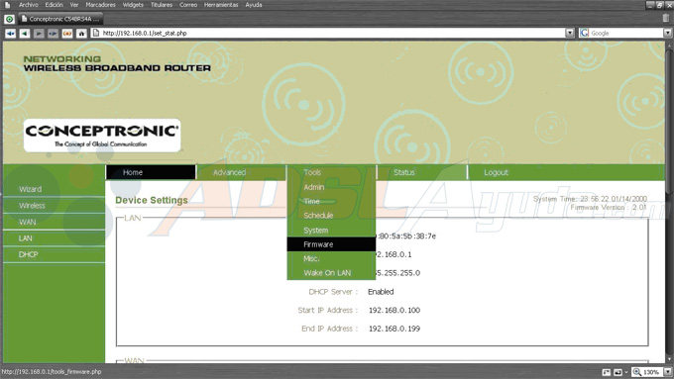Open the closed tabs trash icon
The width and height of the screenshot is (674, 379).
click(666, 18)
